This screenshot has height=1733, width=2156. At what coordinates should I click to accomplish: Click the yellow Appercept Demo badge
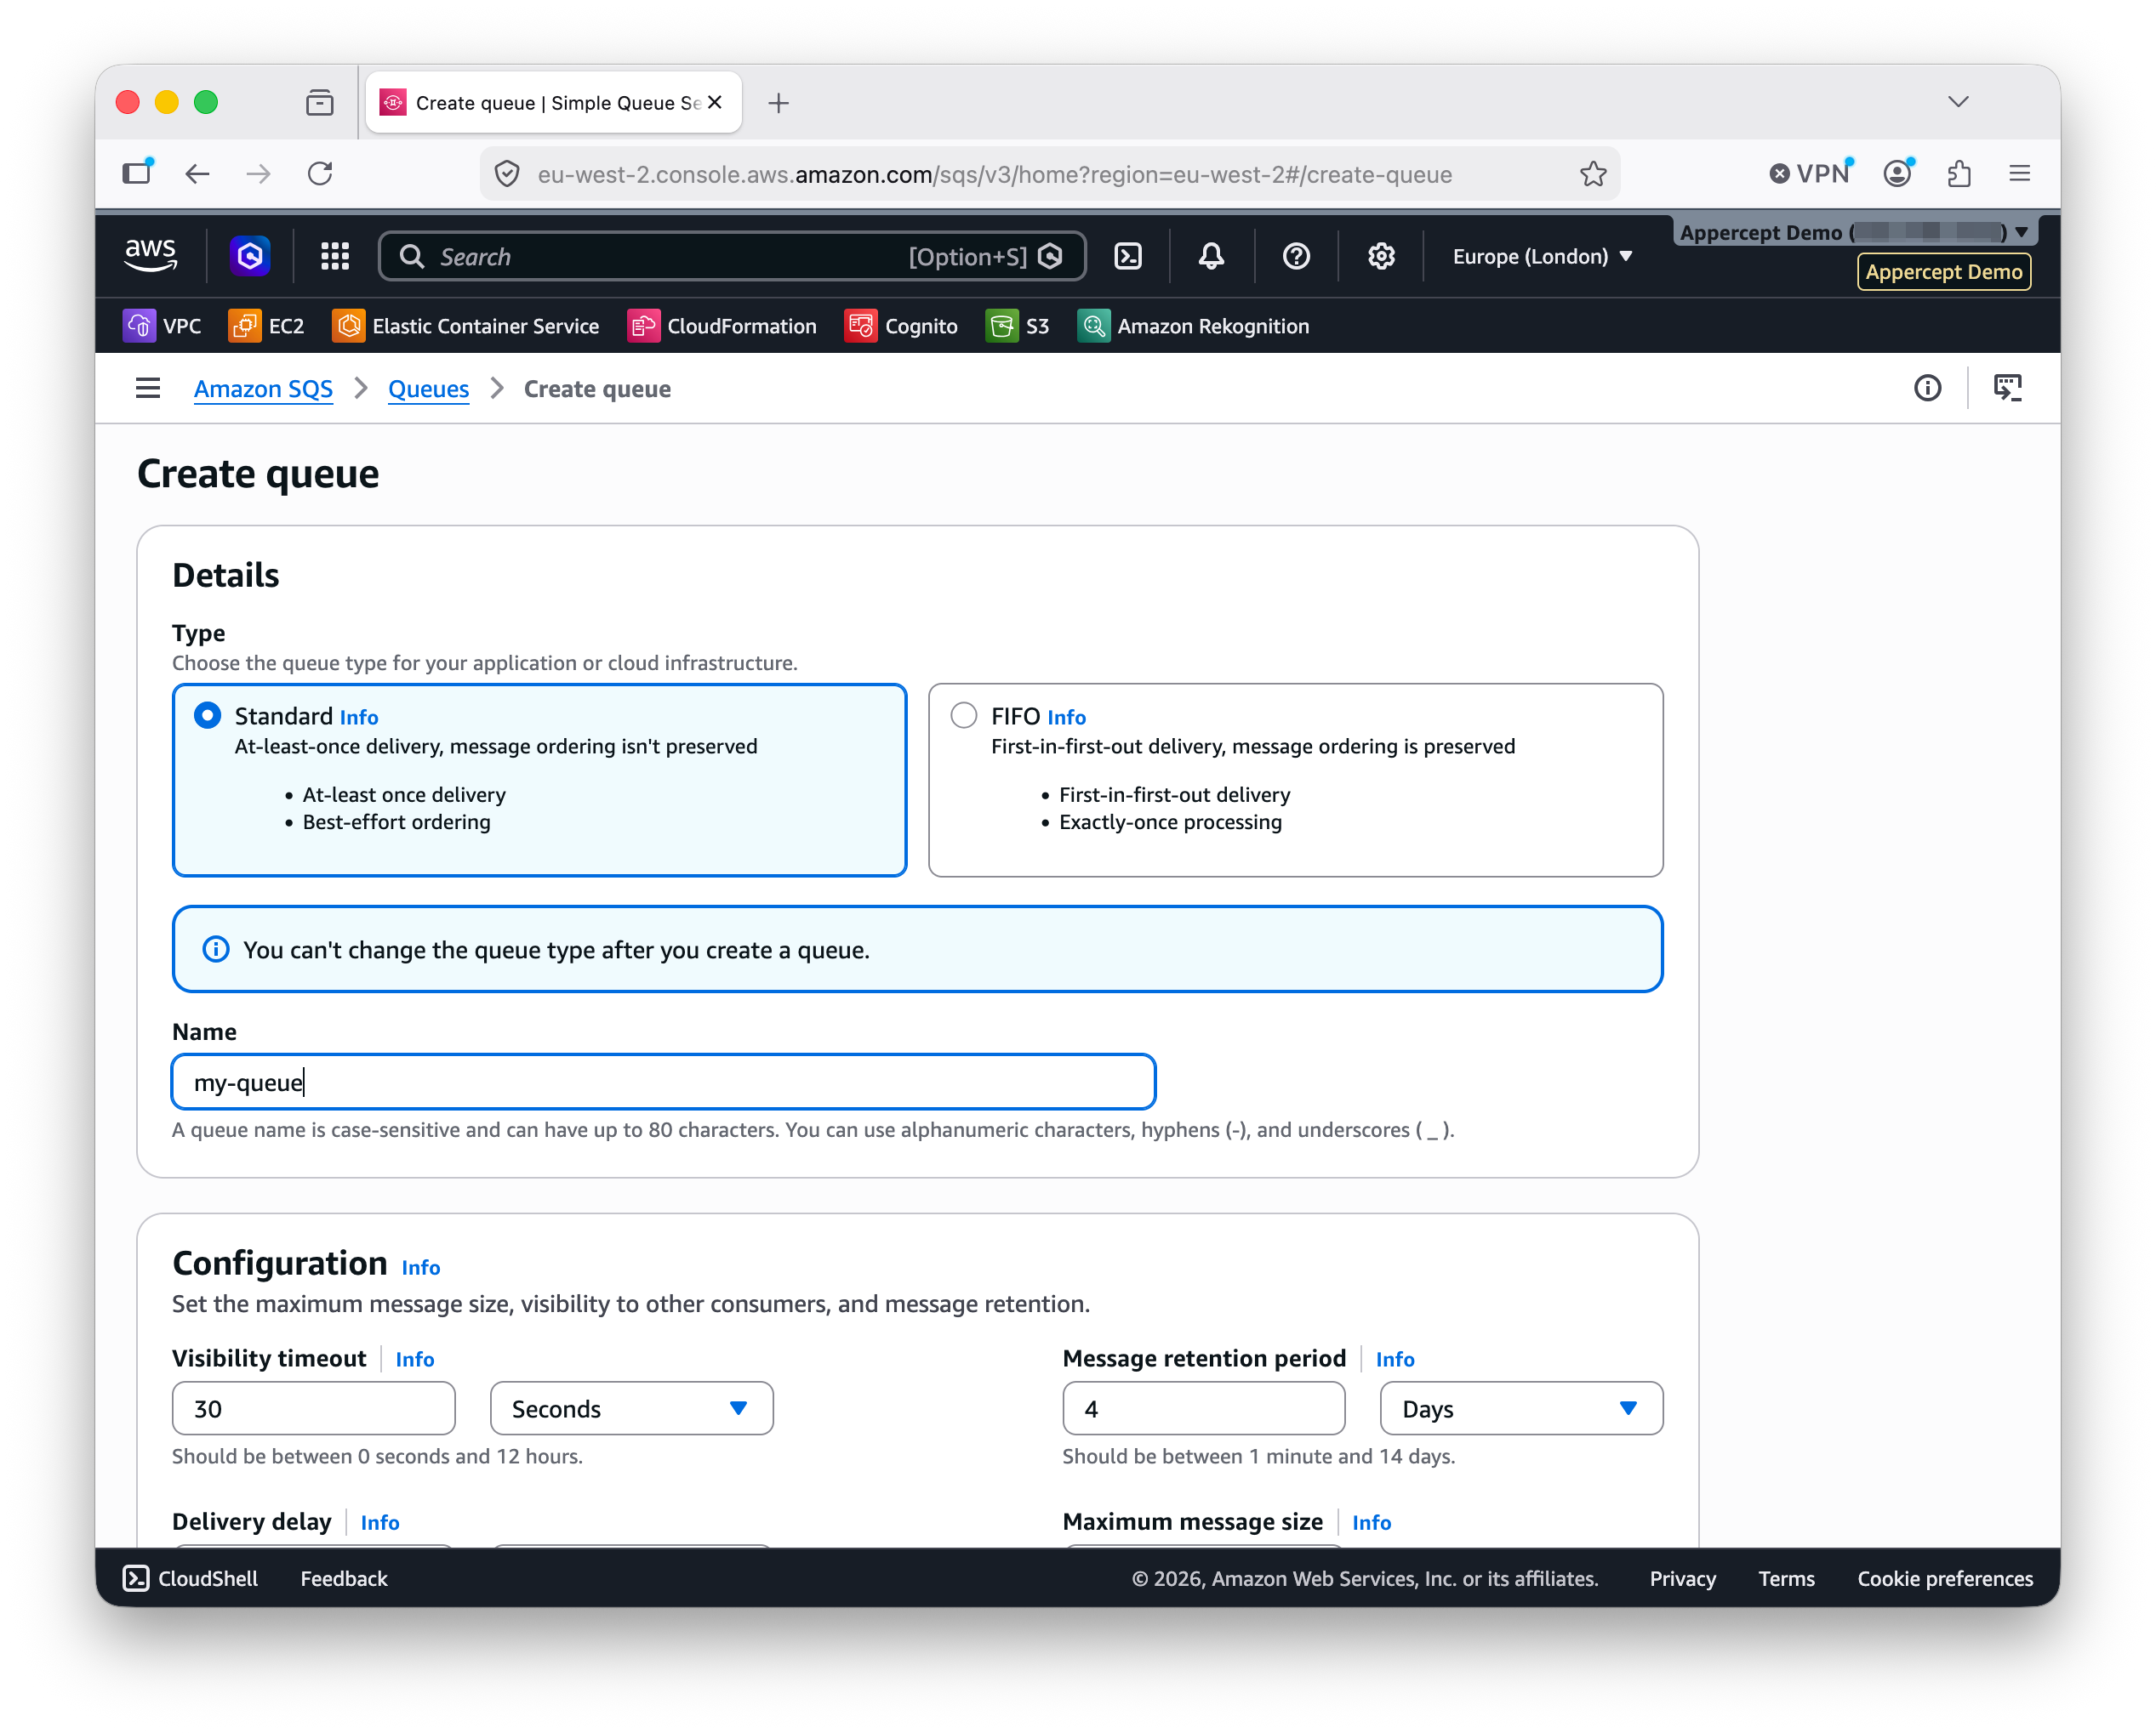(x=1944, y=272)
